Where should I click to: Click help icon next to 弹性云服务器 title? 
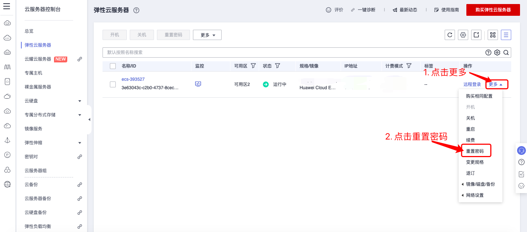(x=136, y=10)
